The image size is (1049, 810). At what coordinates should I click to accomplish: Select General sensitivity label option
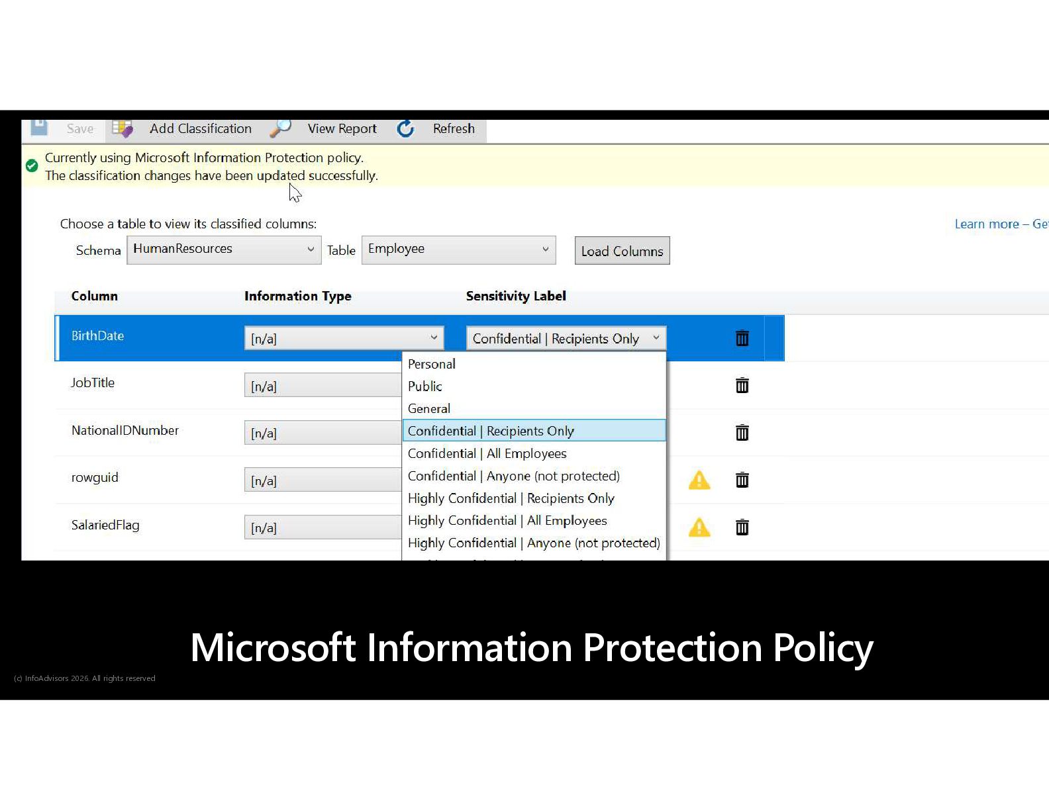pyautogui.click(x=534, y=408)
